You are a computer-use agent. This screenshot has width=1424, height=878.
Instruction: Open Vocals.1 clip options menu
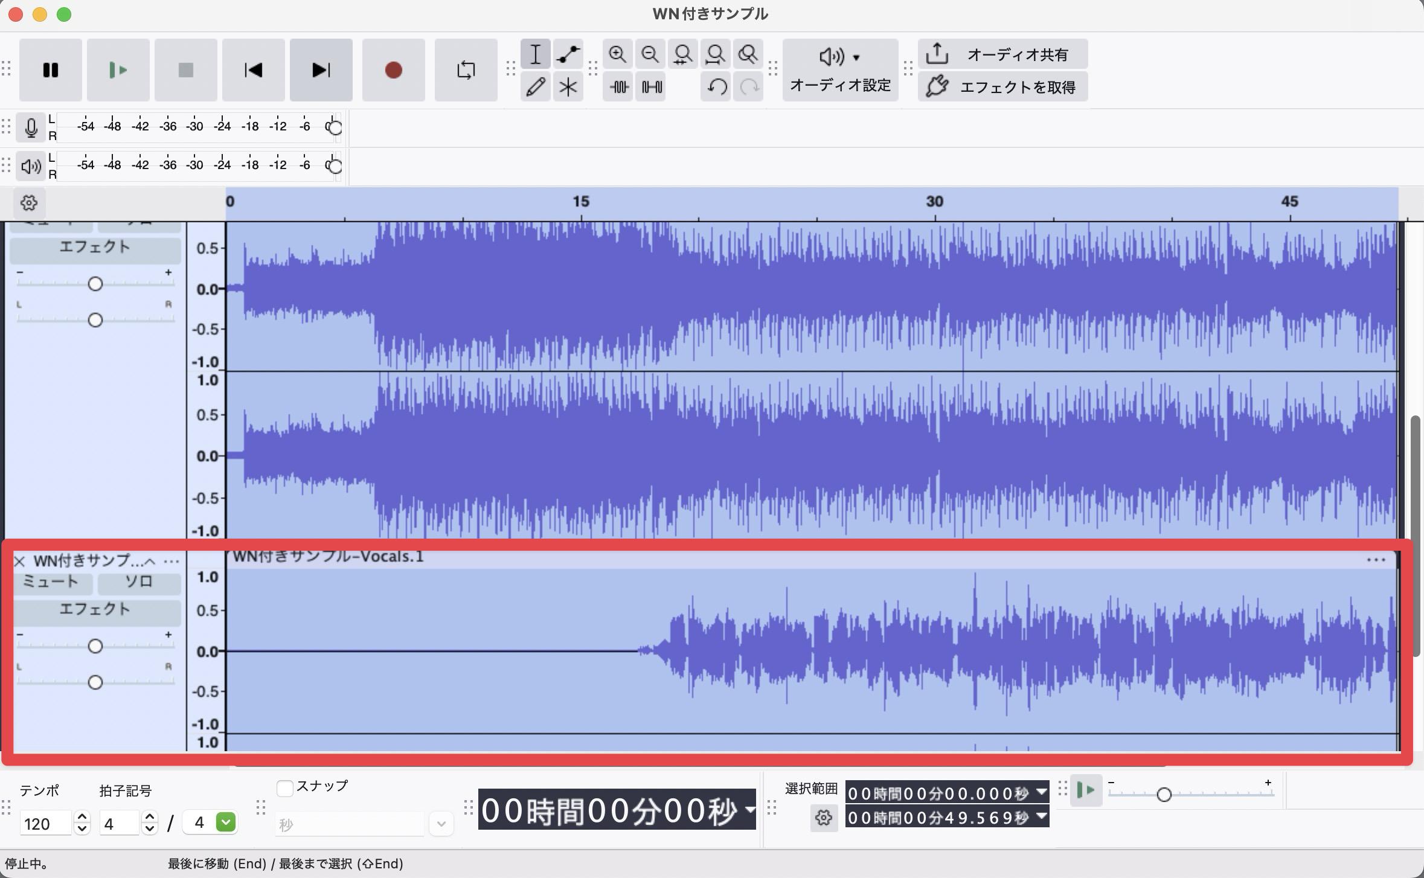tap(1376, 560)
